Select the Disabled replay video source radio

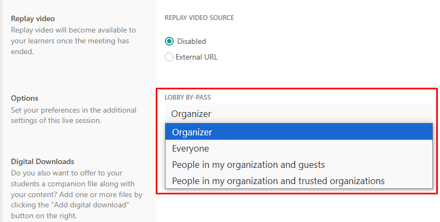click(169, 42)
